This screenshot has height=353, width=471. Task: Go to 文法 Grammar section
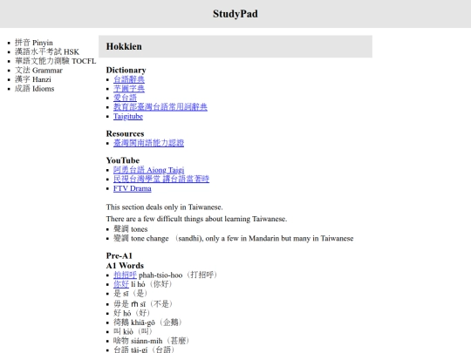(x=38, y=71)
